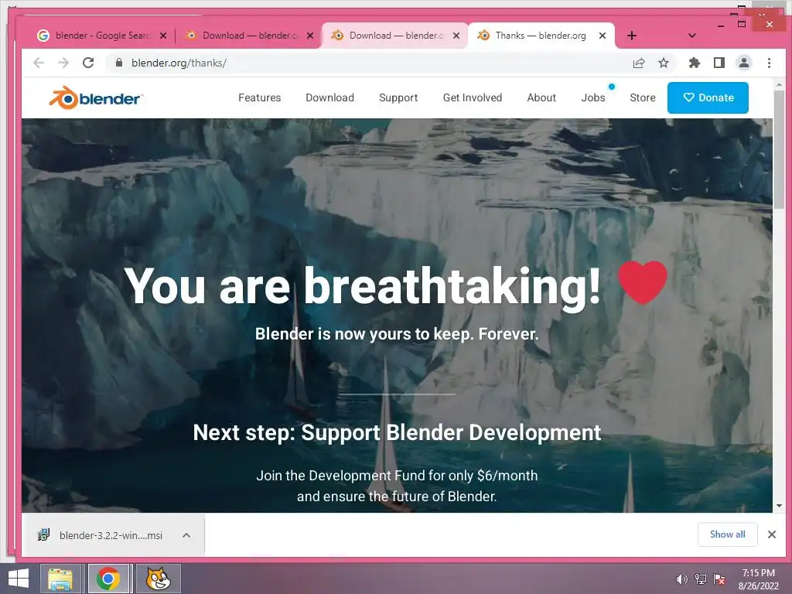Click Show all downloads button
792x594 pixels.
coord(727,534)
